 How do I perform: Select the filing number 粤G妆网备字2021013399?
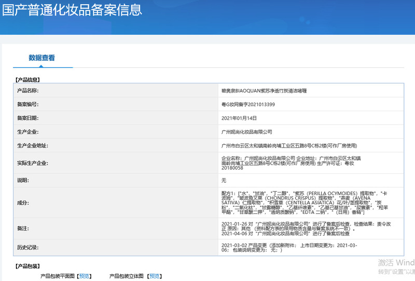click(x=248, y=105)
